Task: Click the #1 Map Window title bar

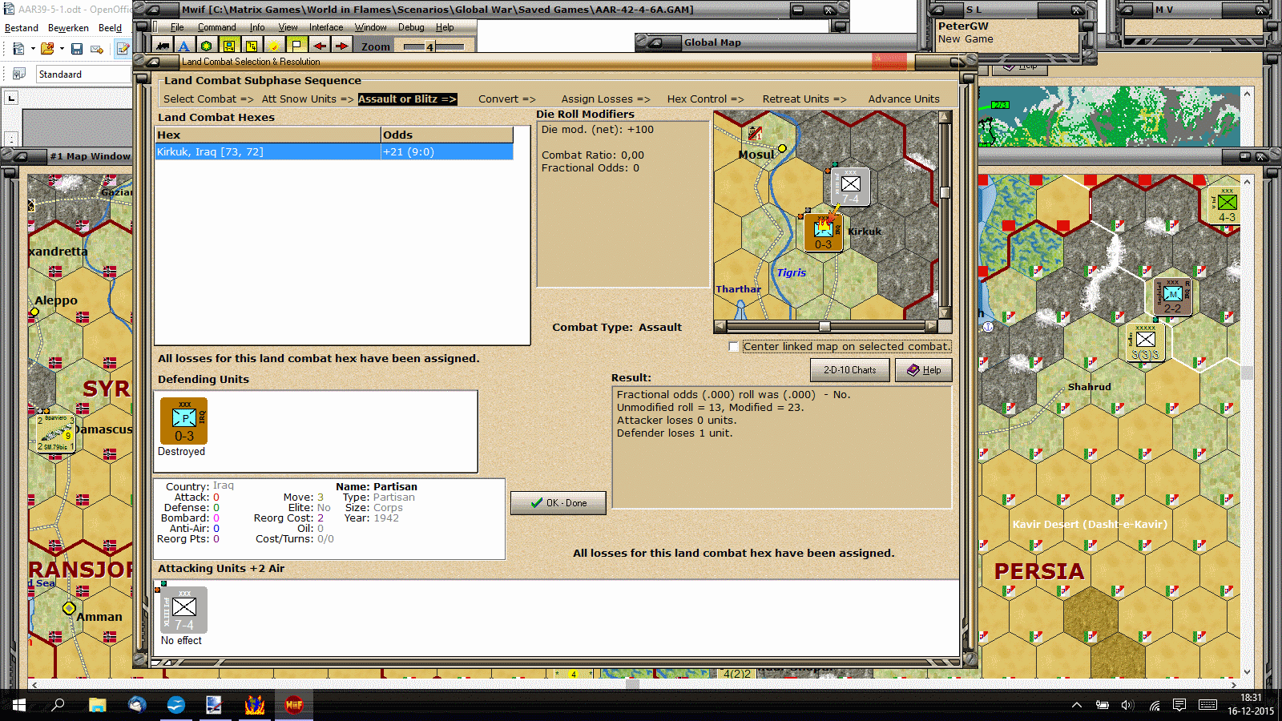Action: 68,156
